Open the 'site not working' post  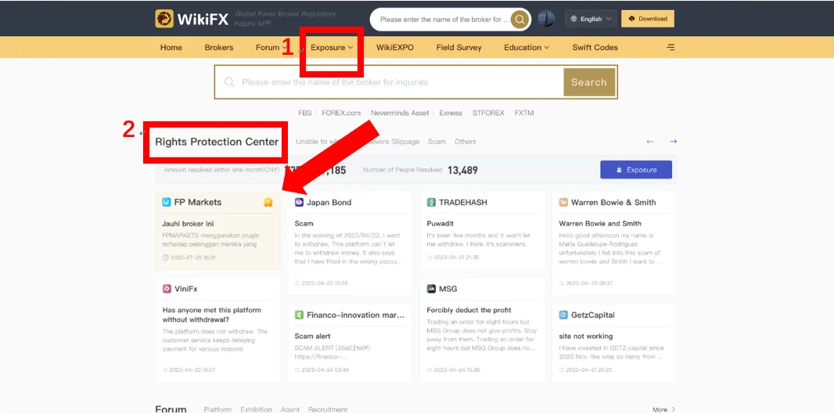(x=586, y=337)
